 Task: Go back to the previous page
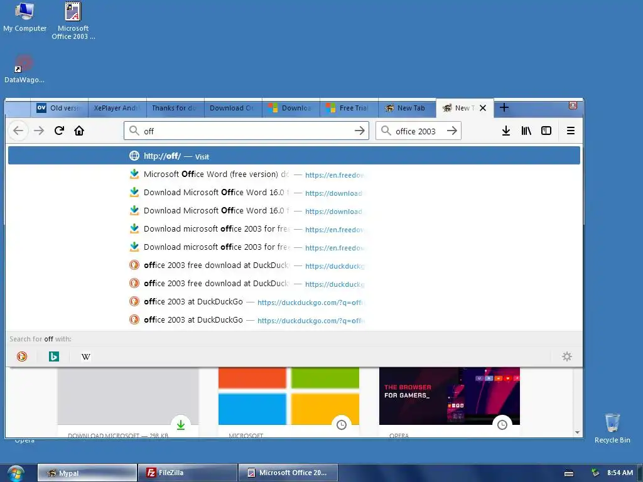(x=18, y=131)
